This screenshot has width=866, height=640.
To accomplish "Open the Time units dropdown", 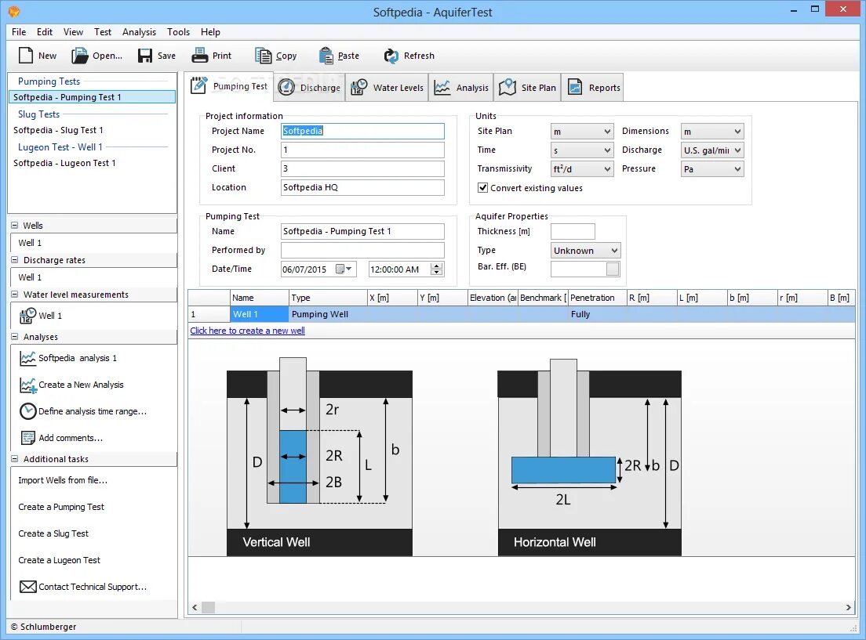I will pyautogui.click(x=582, y=150).
